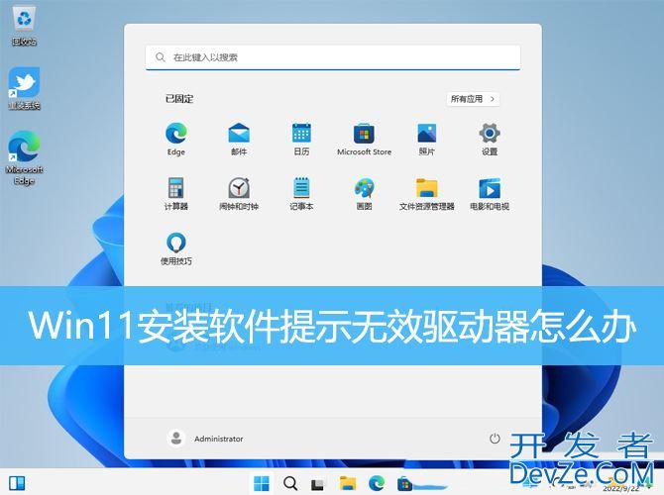This screenshot has width=664, height=495.
Task: Open the 回收站 recycle bin on desktop
Action: point(24,26)
